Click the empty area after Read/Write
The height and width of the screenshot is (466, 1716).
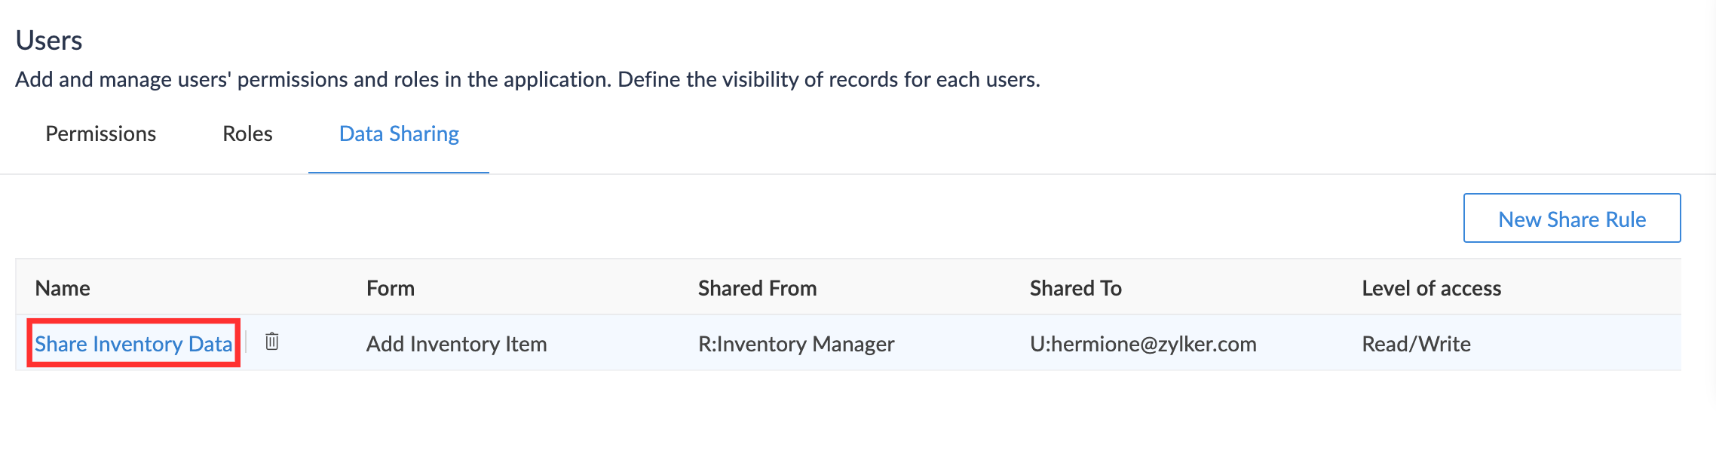[1583, 344]
